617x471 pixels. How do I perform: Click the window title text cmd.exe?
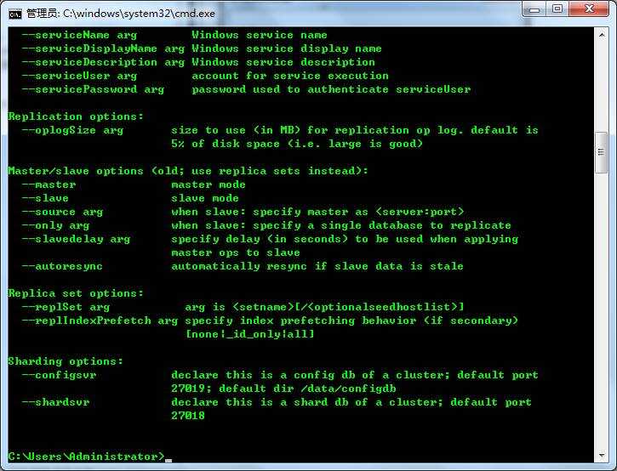click(120, 14)
